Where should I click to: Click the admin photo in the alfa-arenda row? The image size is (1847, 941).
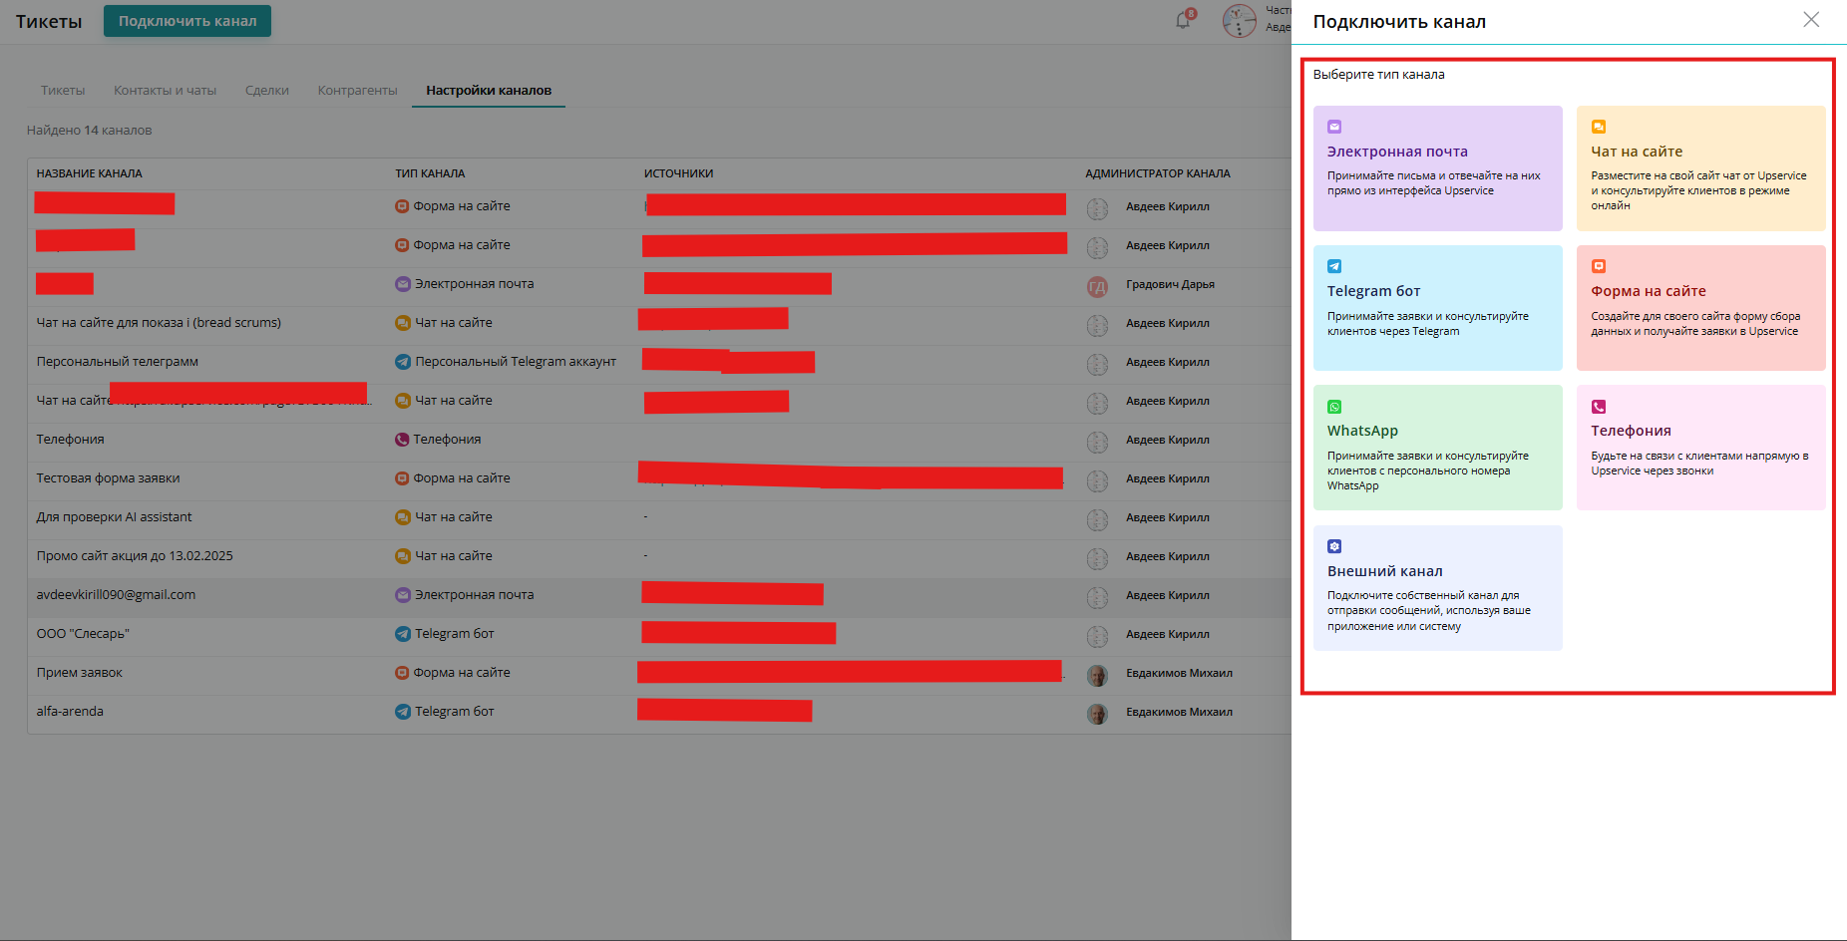pyautogui.click(x=1097, y=714)
